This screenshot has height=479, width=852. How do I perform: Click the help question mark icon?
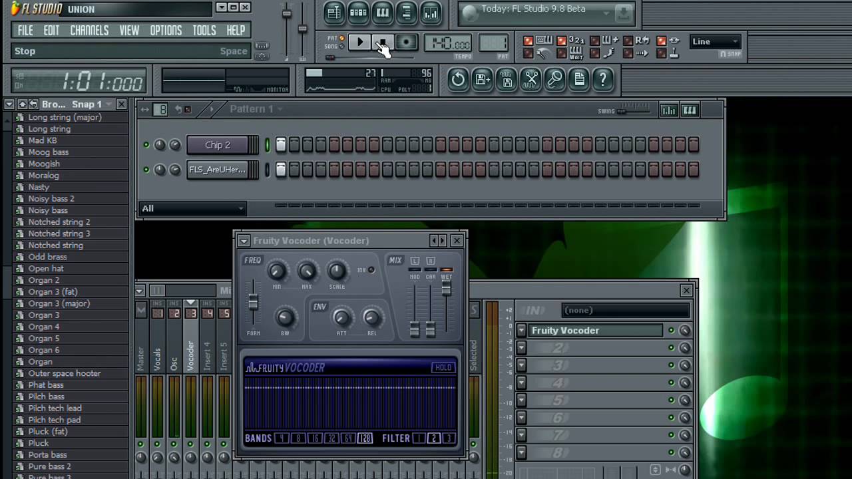coord(602,80)
